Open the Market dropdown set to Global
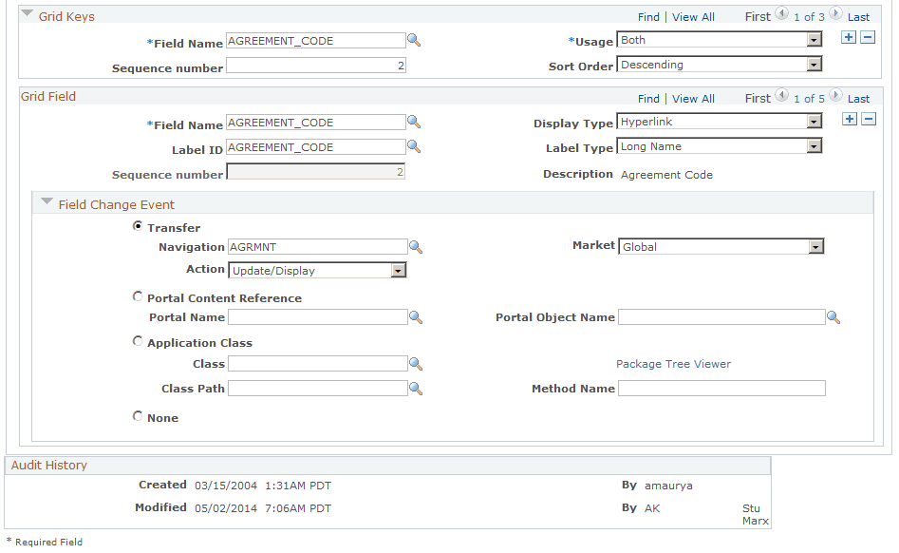The image size is (899, 553). pos(815,246)
